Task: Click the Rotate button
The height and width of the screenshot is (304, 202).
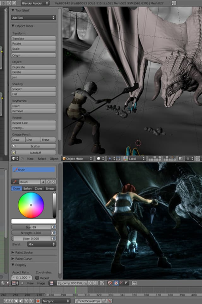Action: tap(33, 44)
